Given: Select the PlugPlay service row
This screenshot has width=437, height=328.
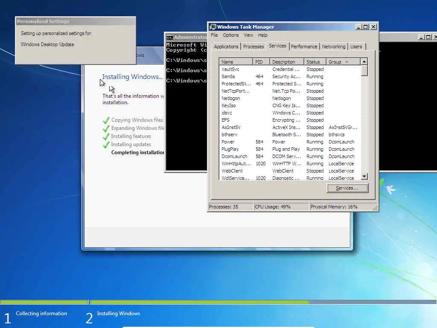Looking at the screenshot, I should click(x=290, y=149).
